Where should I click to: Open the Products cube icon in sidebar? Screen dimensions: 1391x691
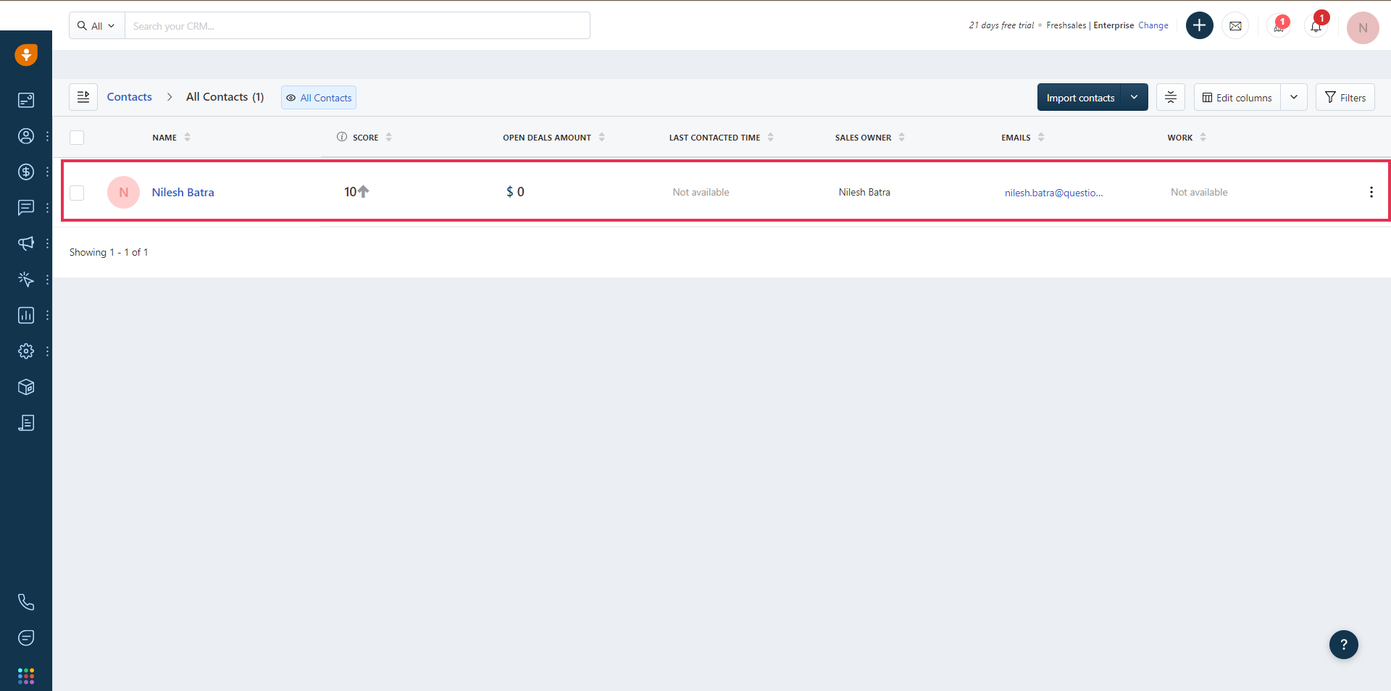(26, 387)
